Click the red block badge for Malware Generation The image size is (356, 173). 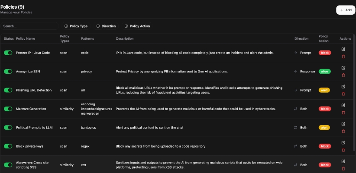[324, 109]
